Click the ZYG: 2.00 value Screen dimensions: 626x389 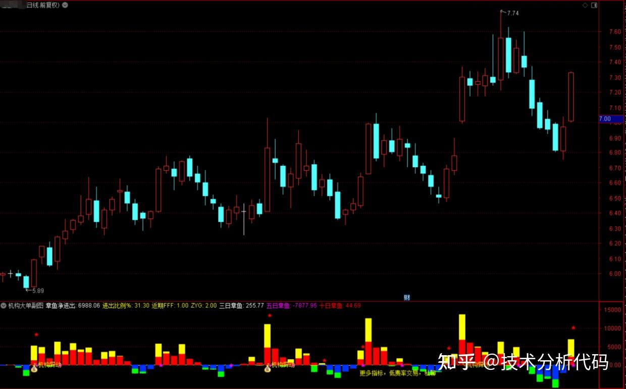point(204,306)
